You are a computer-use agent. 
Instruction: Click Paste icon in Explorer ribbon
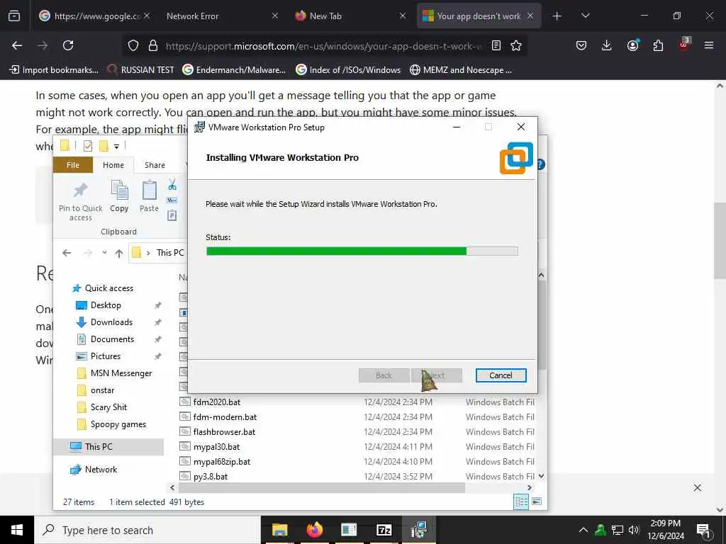tap(149, 197)
